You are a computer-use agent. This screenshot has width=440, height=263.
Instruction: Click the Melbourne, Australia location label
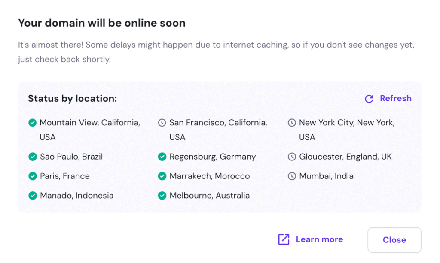coord(210,195)
